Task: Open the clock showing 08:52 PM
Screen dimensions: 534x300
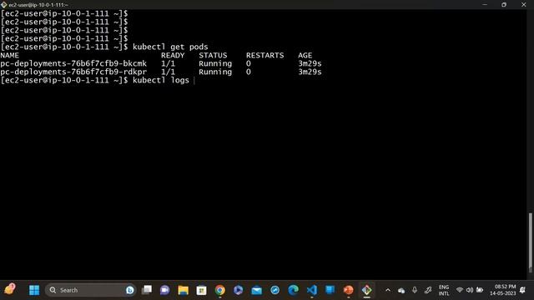Action: point(503,290)
